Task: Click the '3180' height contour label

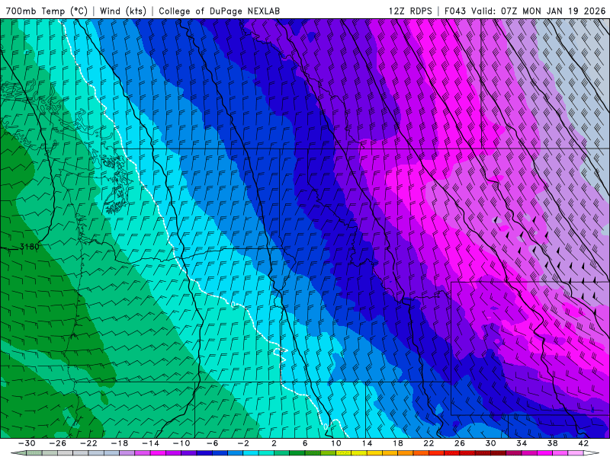Action: coord(30,247)
